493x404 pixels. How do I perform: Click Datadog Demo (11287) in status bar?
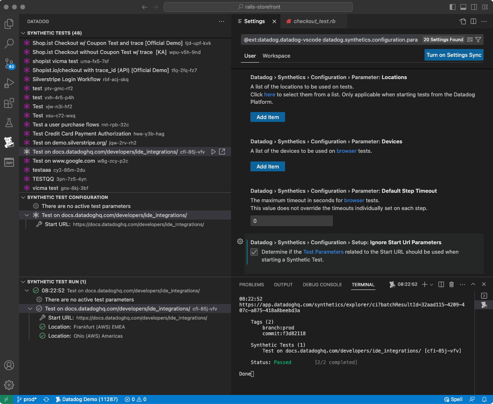point(87,399)
